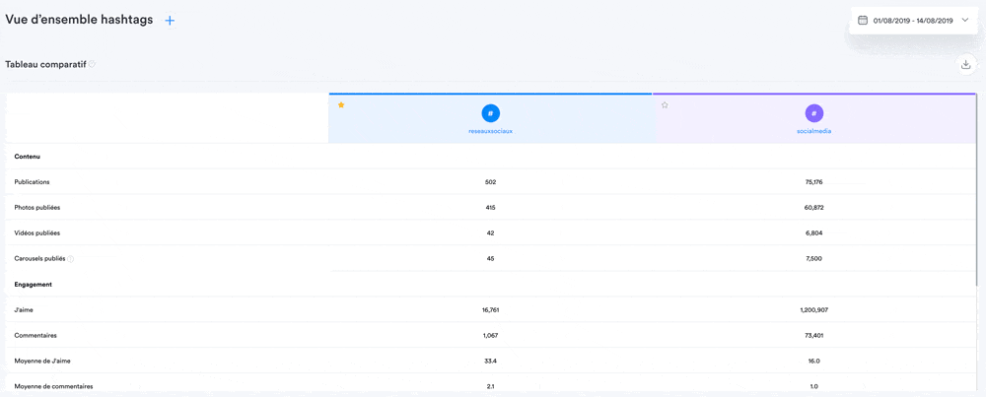Expand the date range chevron
Screen dimensions: 986x397
[965, 21]
